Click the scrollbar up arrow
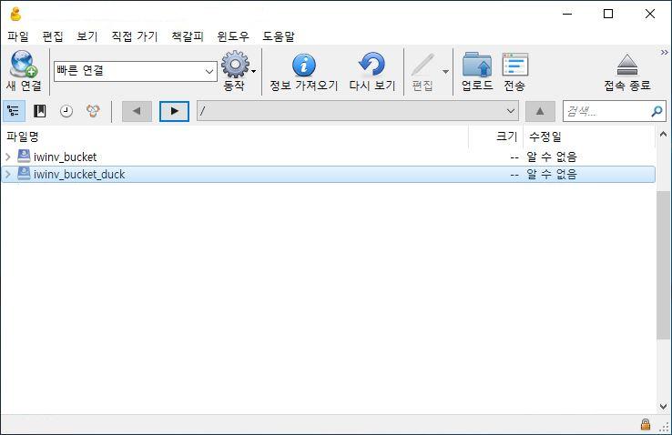The height and width of the screenshot is (435, 672). 663,135
